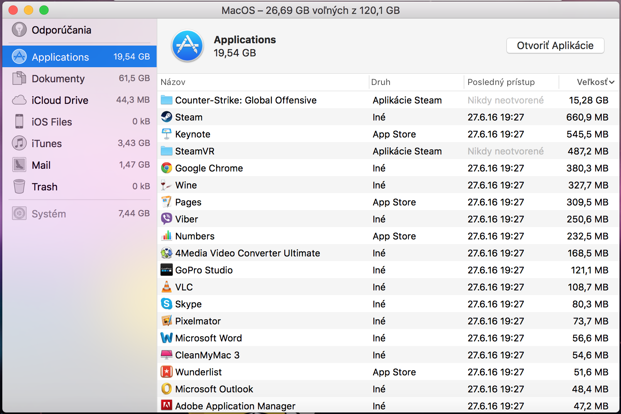Select the Microsoft Word name text
This screenshot has width=621, height=414.
click(209, 338)
